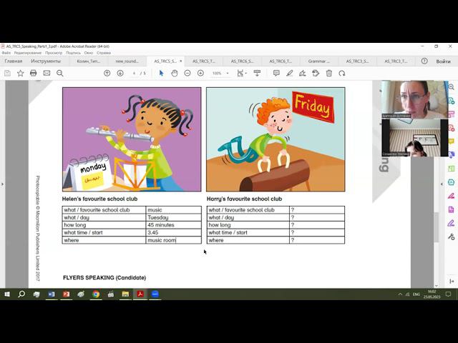
Task: Switch to the Инструменты tab
Action: coord(46,61)
